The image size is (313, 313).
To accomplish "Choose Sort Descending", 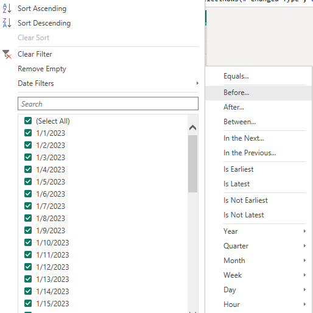I will point(44,23).
